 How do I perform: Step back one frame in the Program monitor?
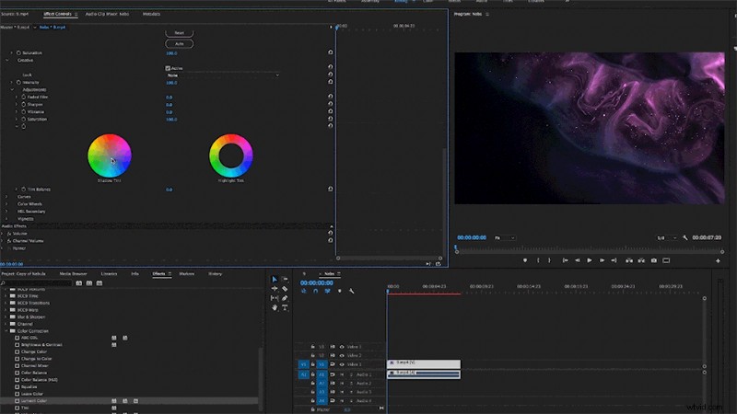pyautogui.click(x=578, y=260)
